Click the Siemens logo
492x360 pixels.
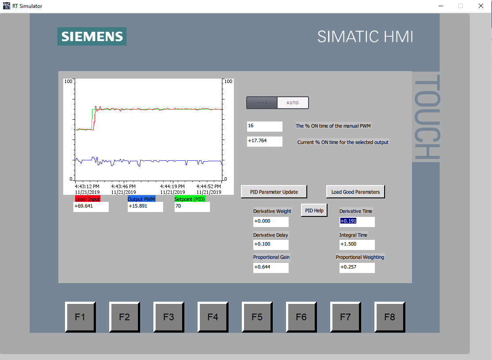(92, 36)
